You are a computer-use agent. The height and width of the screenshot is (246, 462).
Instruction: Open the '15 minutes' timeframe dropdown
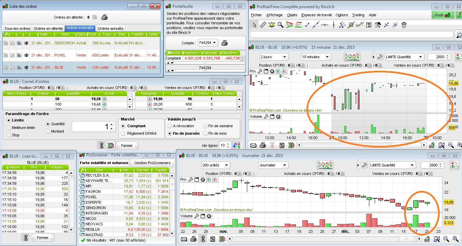(x=316, y=57)
